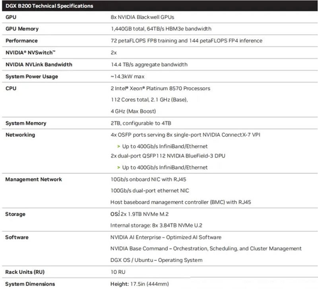Select the 'Performance' row label
This screenshot has width=318, height=289.
[21, 41]
